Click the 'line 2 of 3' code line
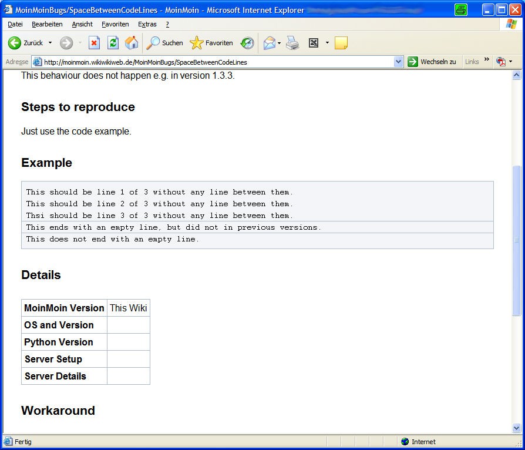The width and height of the screenshot is (525, 450). [x=159, y=204]
